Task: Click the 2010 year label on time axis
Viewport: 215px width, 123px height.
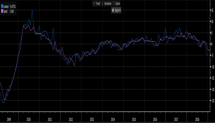Action: coord(29,118)
